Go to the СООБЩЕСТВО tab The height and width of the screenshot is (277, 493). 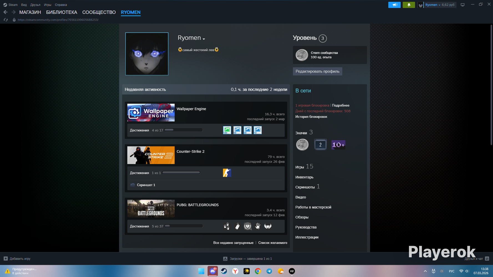tap(99, 12)
